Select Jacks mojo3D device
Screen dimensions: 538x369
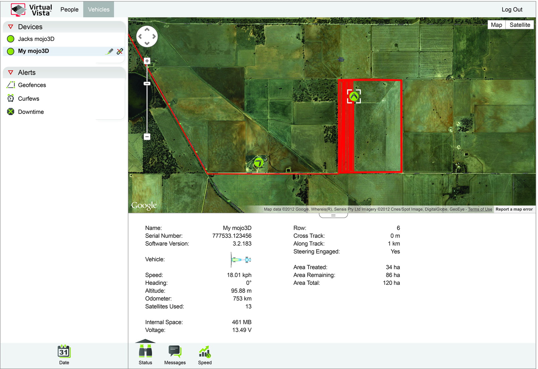[x=36, y=39]
